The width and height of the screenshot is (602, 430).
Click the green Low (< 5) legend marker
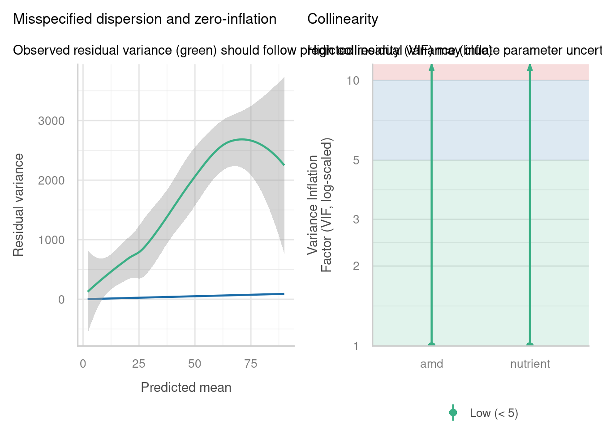[453, 413]
